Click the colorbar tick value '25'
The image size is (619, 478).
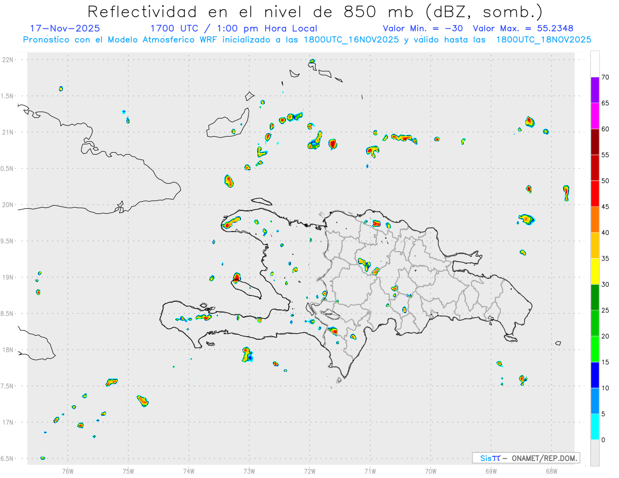click(606, 310)
